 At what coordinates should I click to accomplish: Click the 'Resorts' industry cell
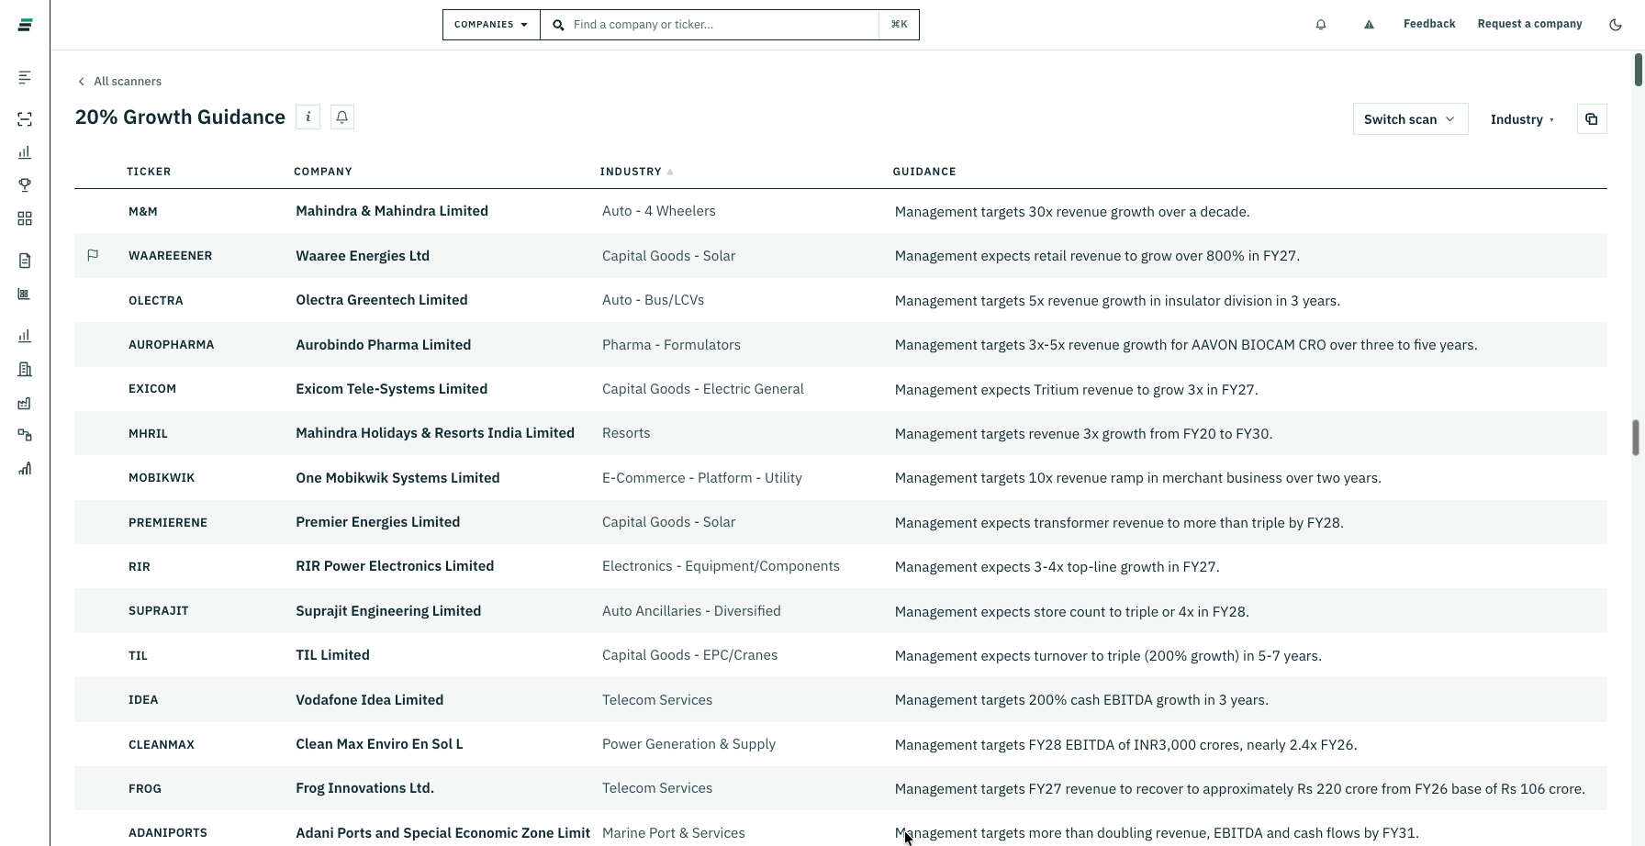626,433
